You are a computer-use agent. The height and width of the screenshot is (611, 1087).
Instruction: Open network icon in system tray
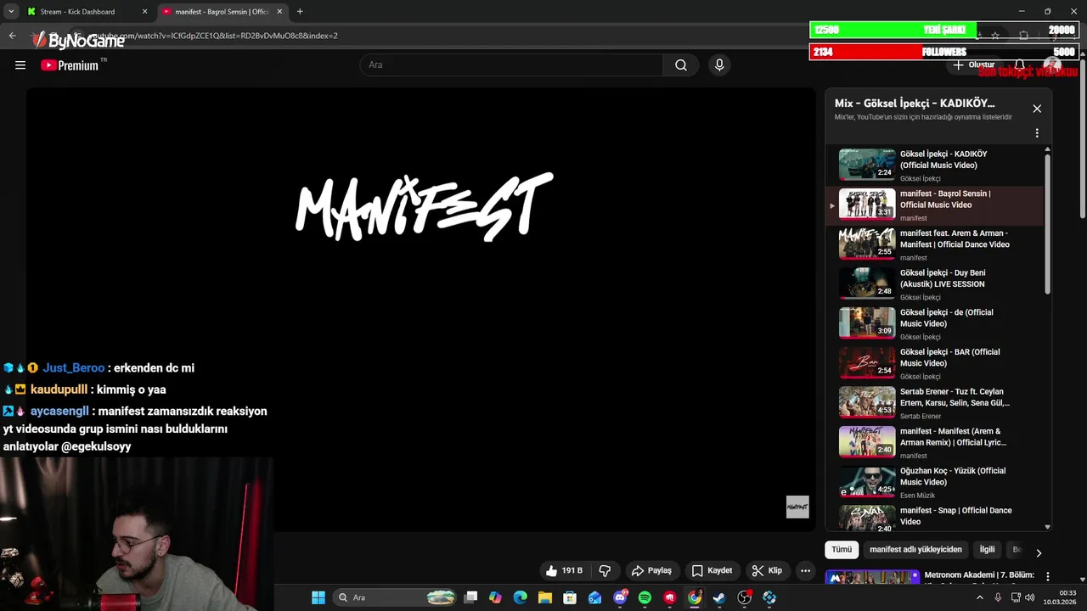(x=1016, y=597)
